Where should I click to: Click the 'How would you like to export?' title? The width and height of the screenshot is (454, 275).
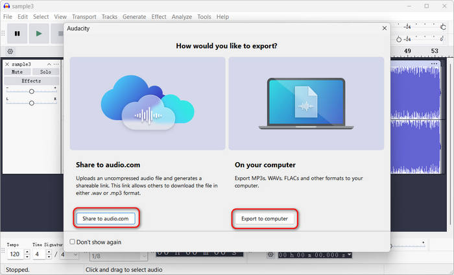coord(227,46)
